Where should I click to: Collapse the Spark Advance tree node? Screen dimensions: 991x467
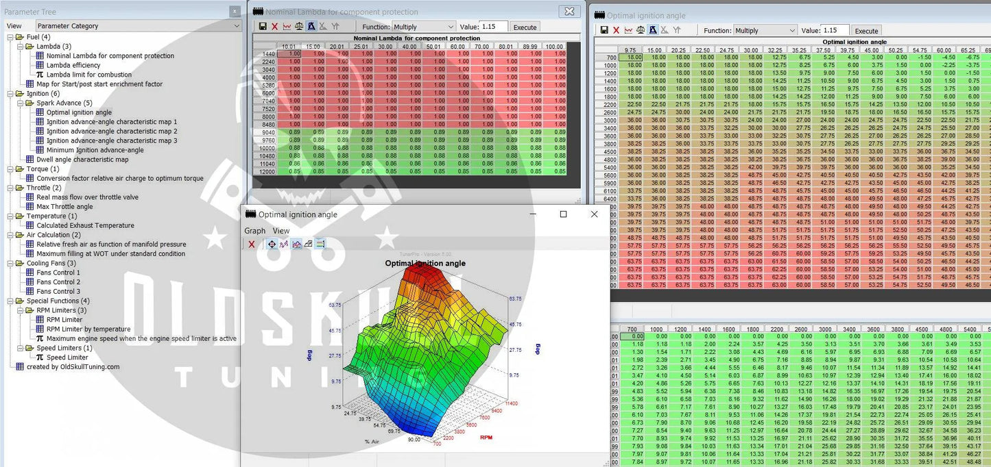21,103
